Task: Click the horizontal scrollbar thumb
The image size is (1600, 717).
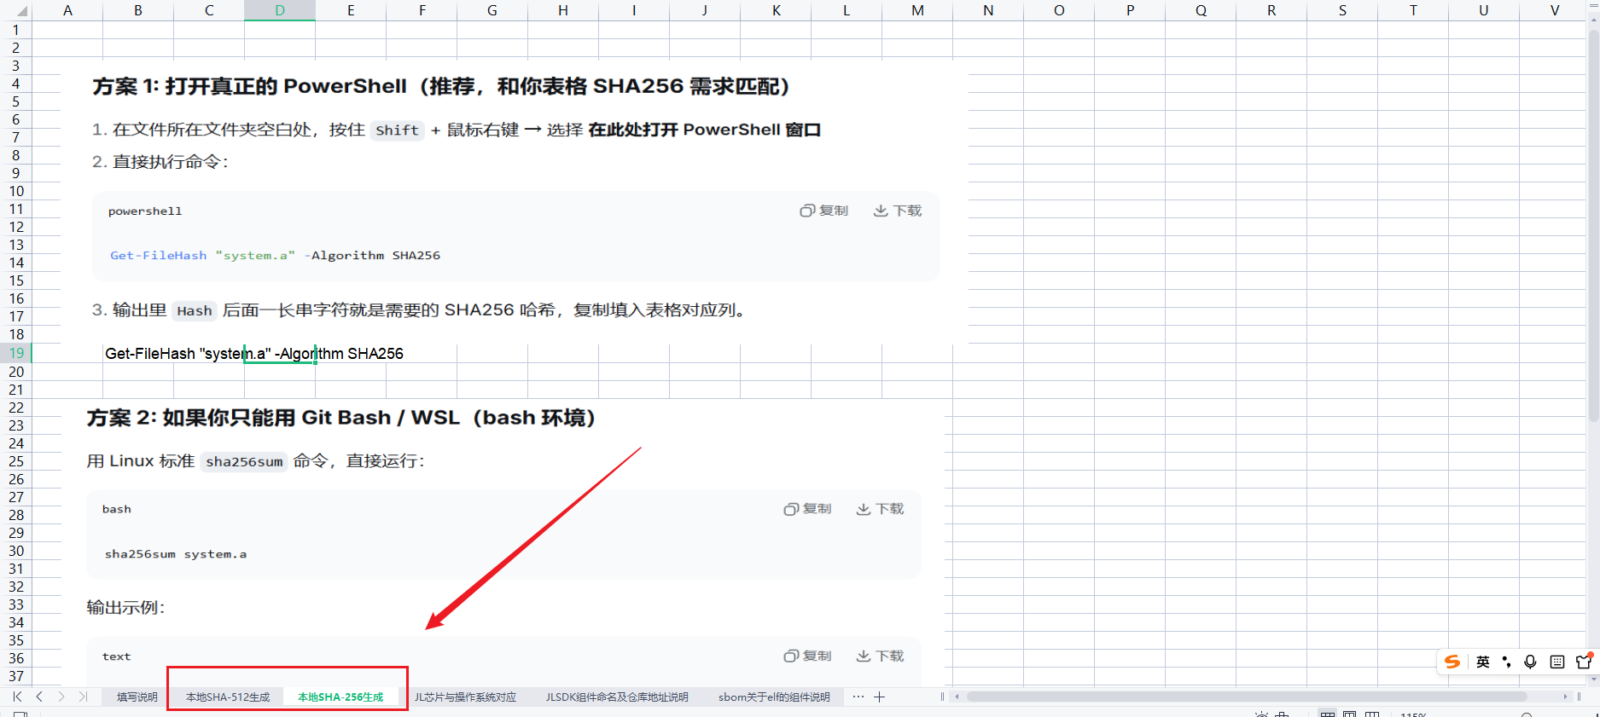Action: point(1246,697)
